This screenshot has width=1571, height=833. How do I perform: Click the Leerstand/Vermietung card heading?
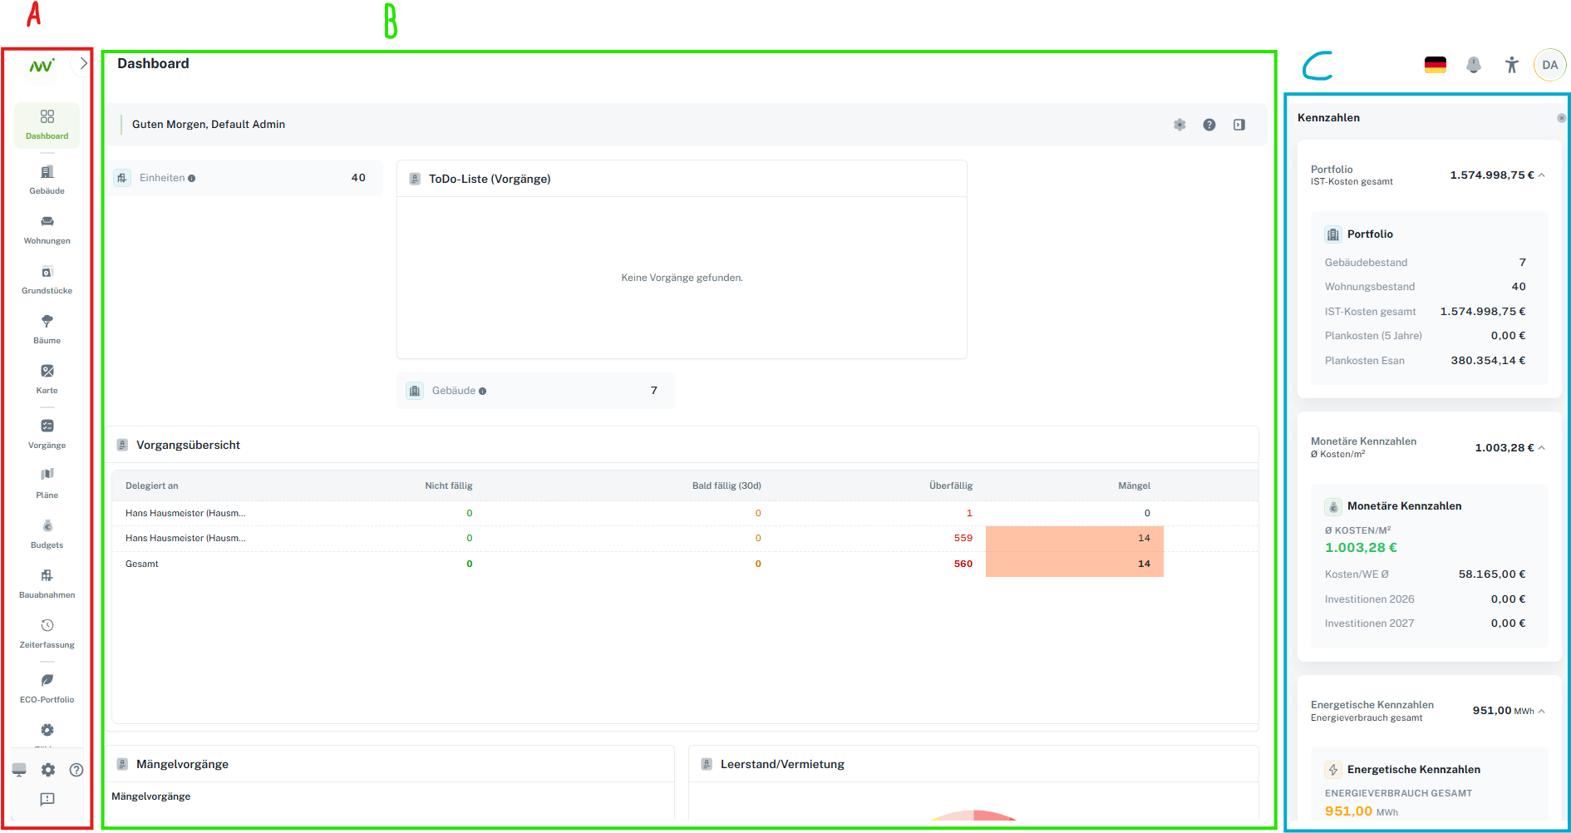pyautogui.click(x=782, y=764)
